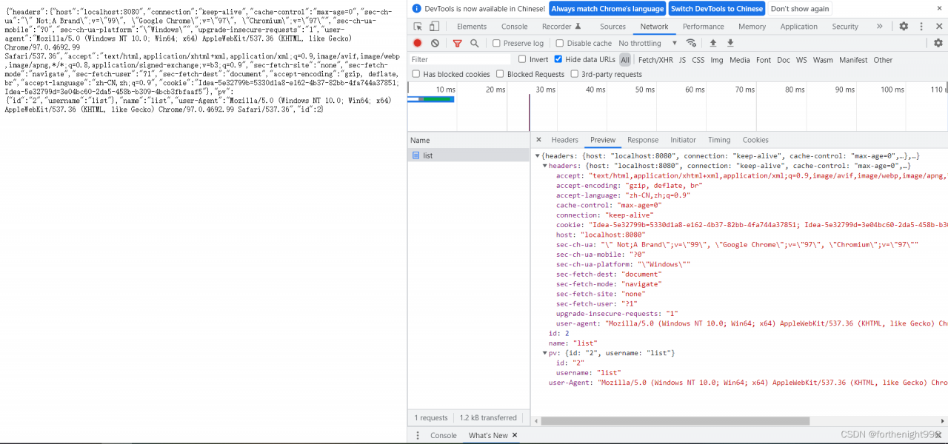This screenshot has width=948, height=444.
Task: Click the inspect element picker icon
Action: point(418,27)
